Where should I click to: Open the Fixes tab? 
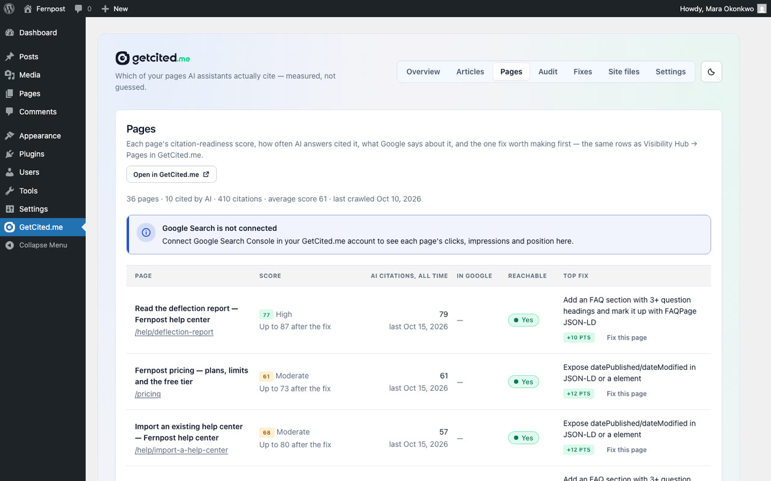(583, 72)
